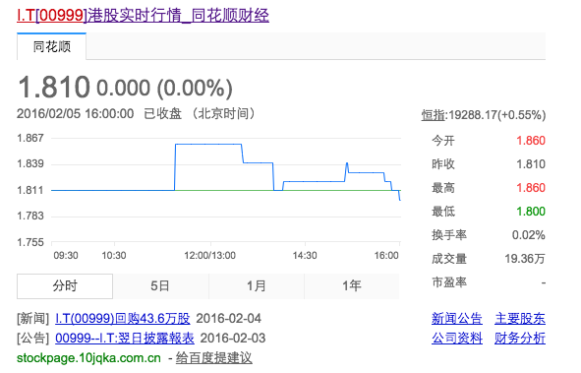The image size is (581, 373).
Task: Click the [新闻] tag
Action: (x=33, y=318)
